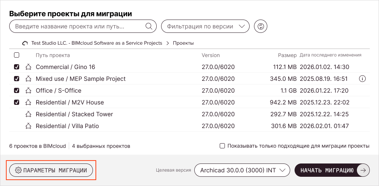Click the date 2026.01.22. 17:20
379x186 pixels.
pyautogui.click(x=324, y=90)
